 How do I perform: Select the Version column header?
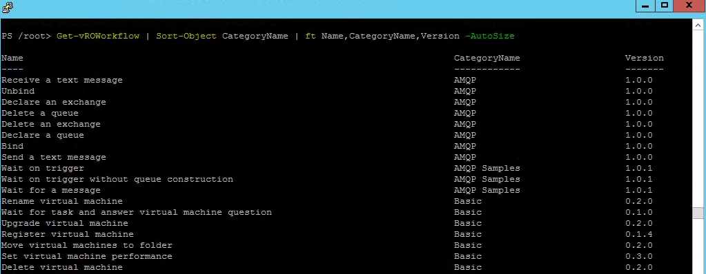click(644, 58)
